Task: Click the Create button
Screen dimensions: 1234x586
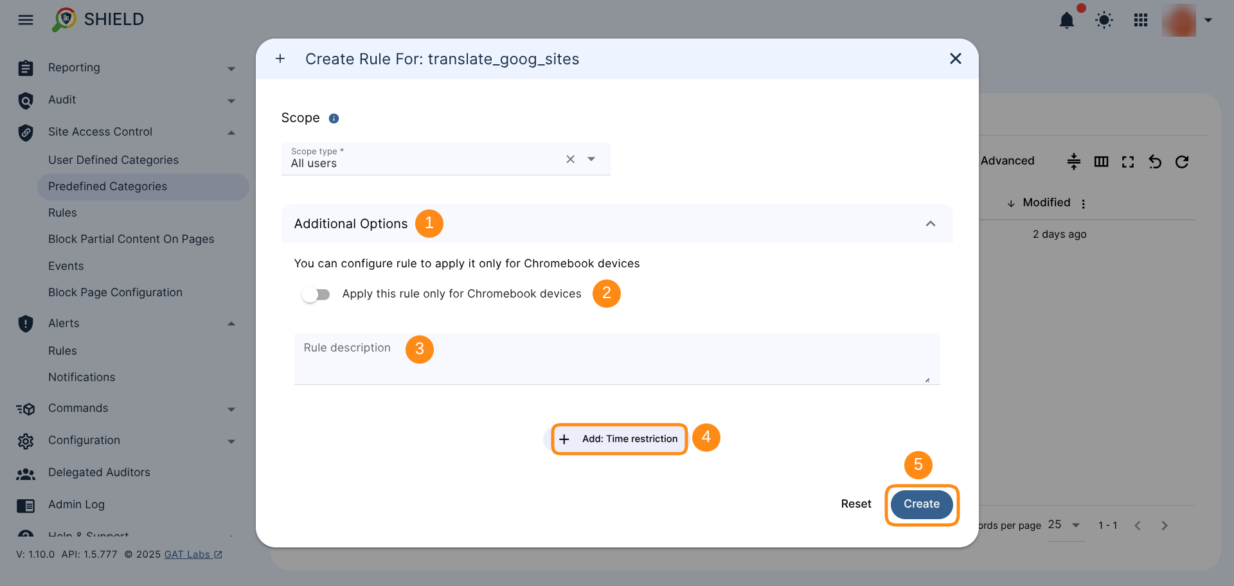Action: coord(922,504)
